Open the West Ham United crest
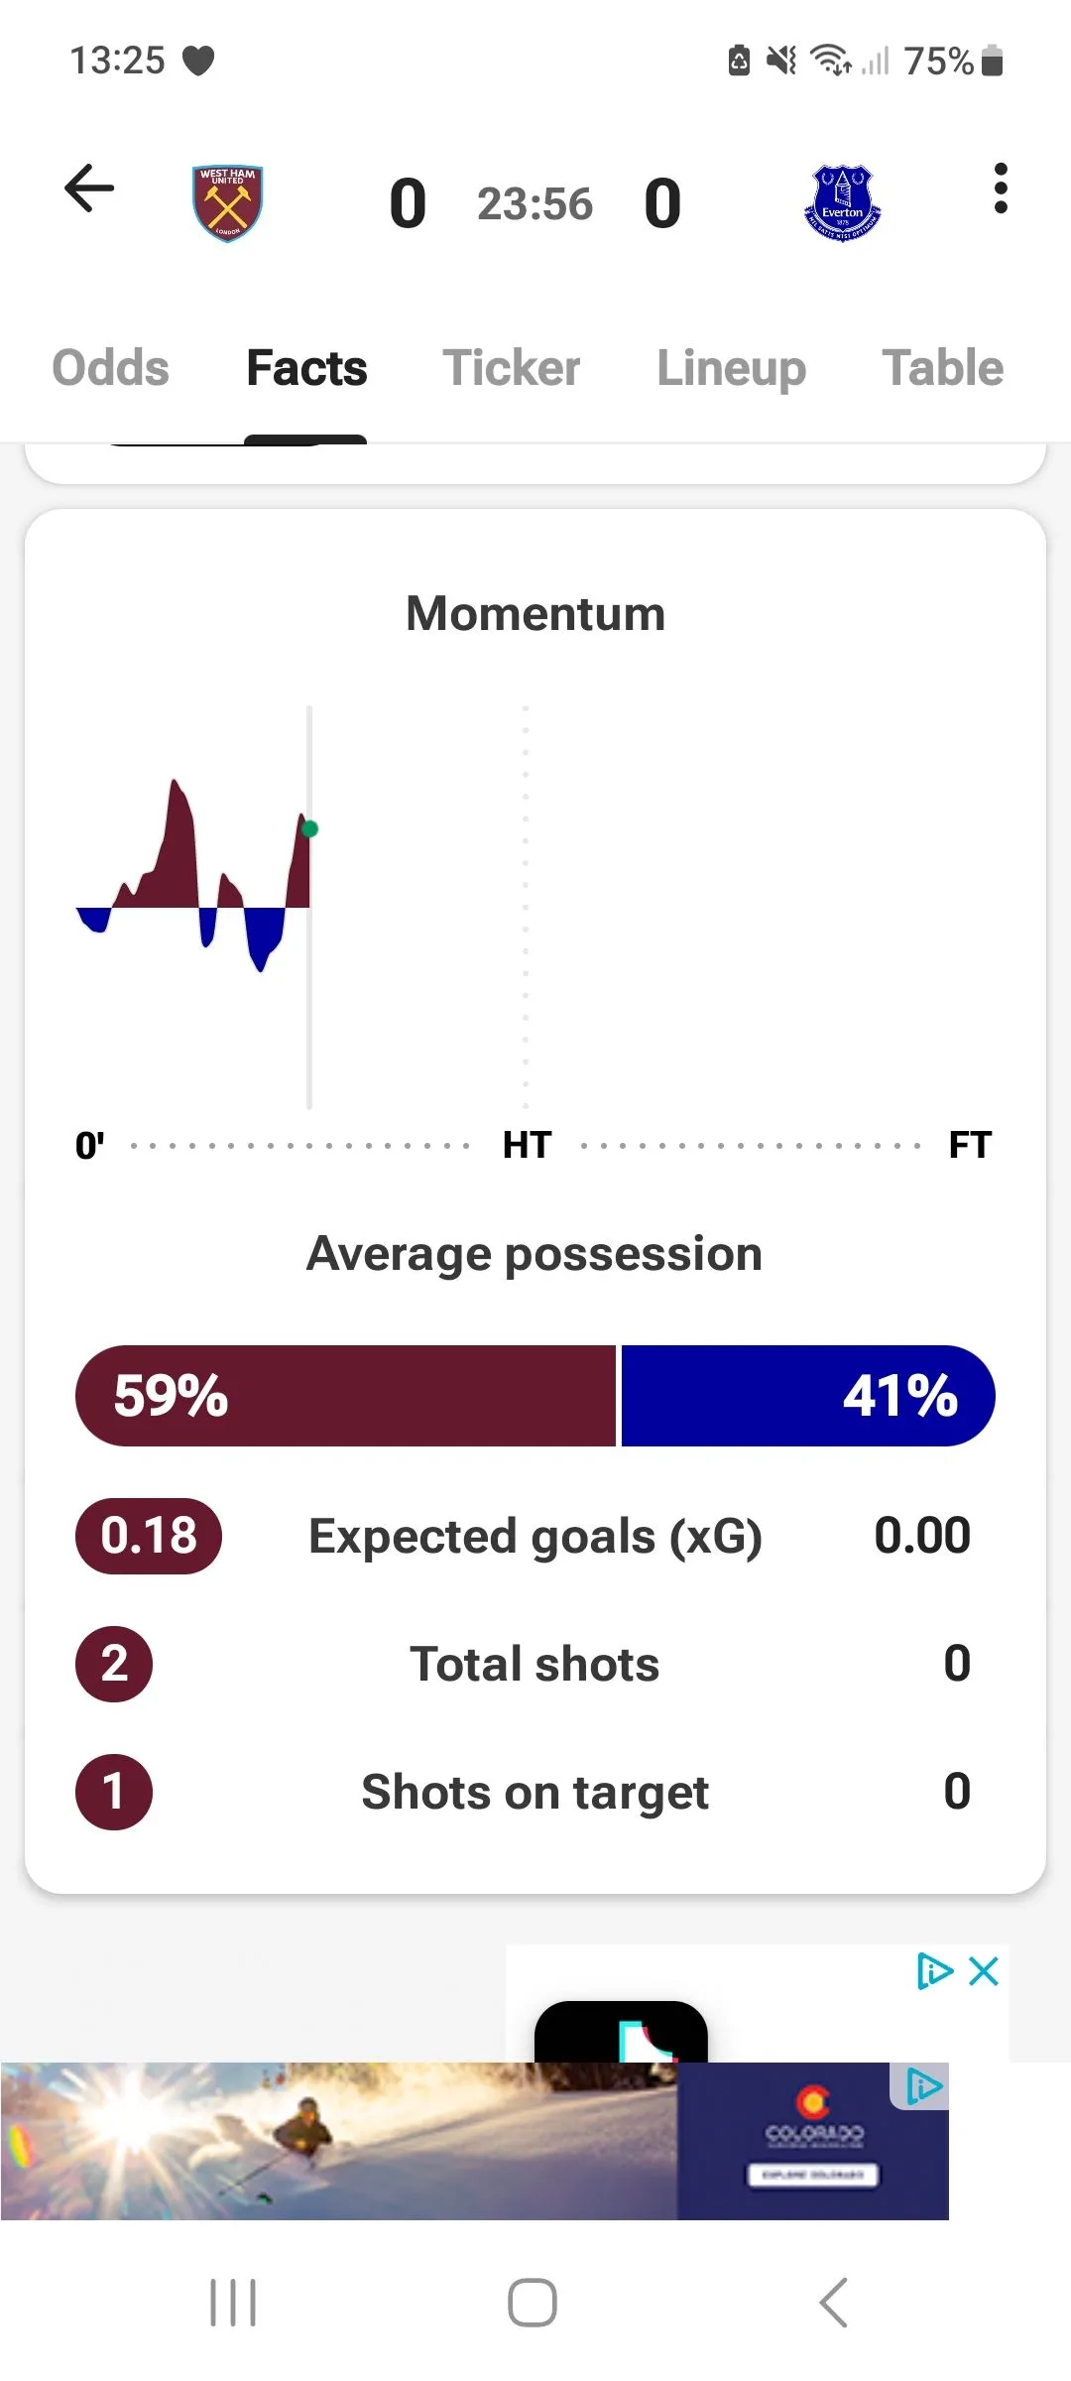The width and height of the screenshot is (1071, 2381). coord(228,203)
